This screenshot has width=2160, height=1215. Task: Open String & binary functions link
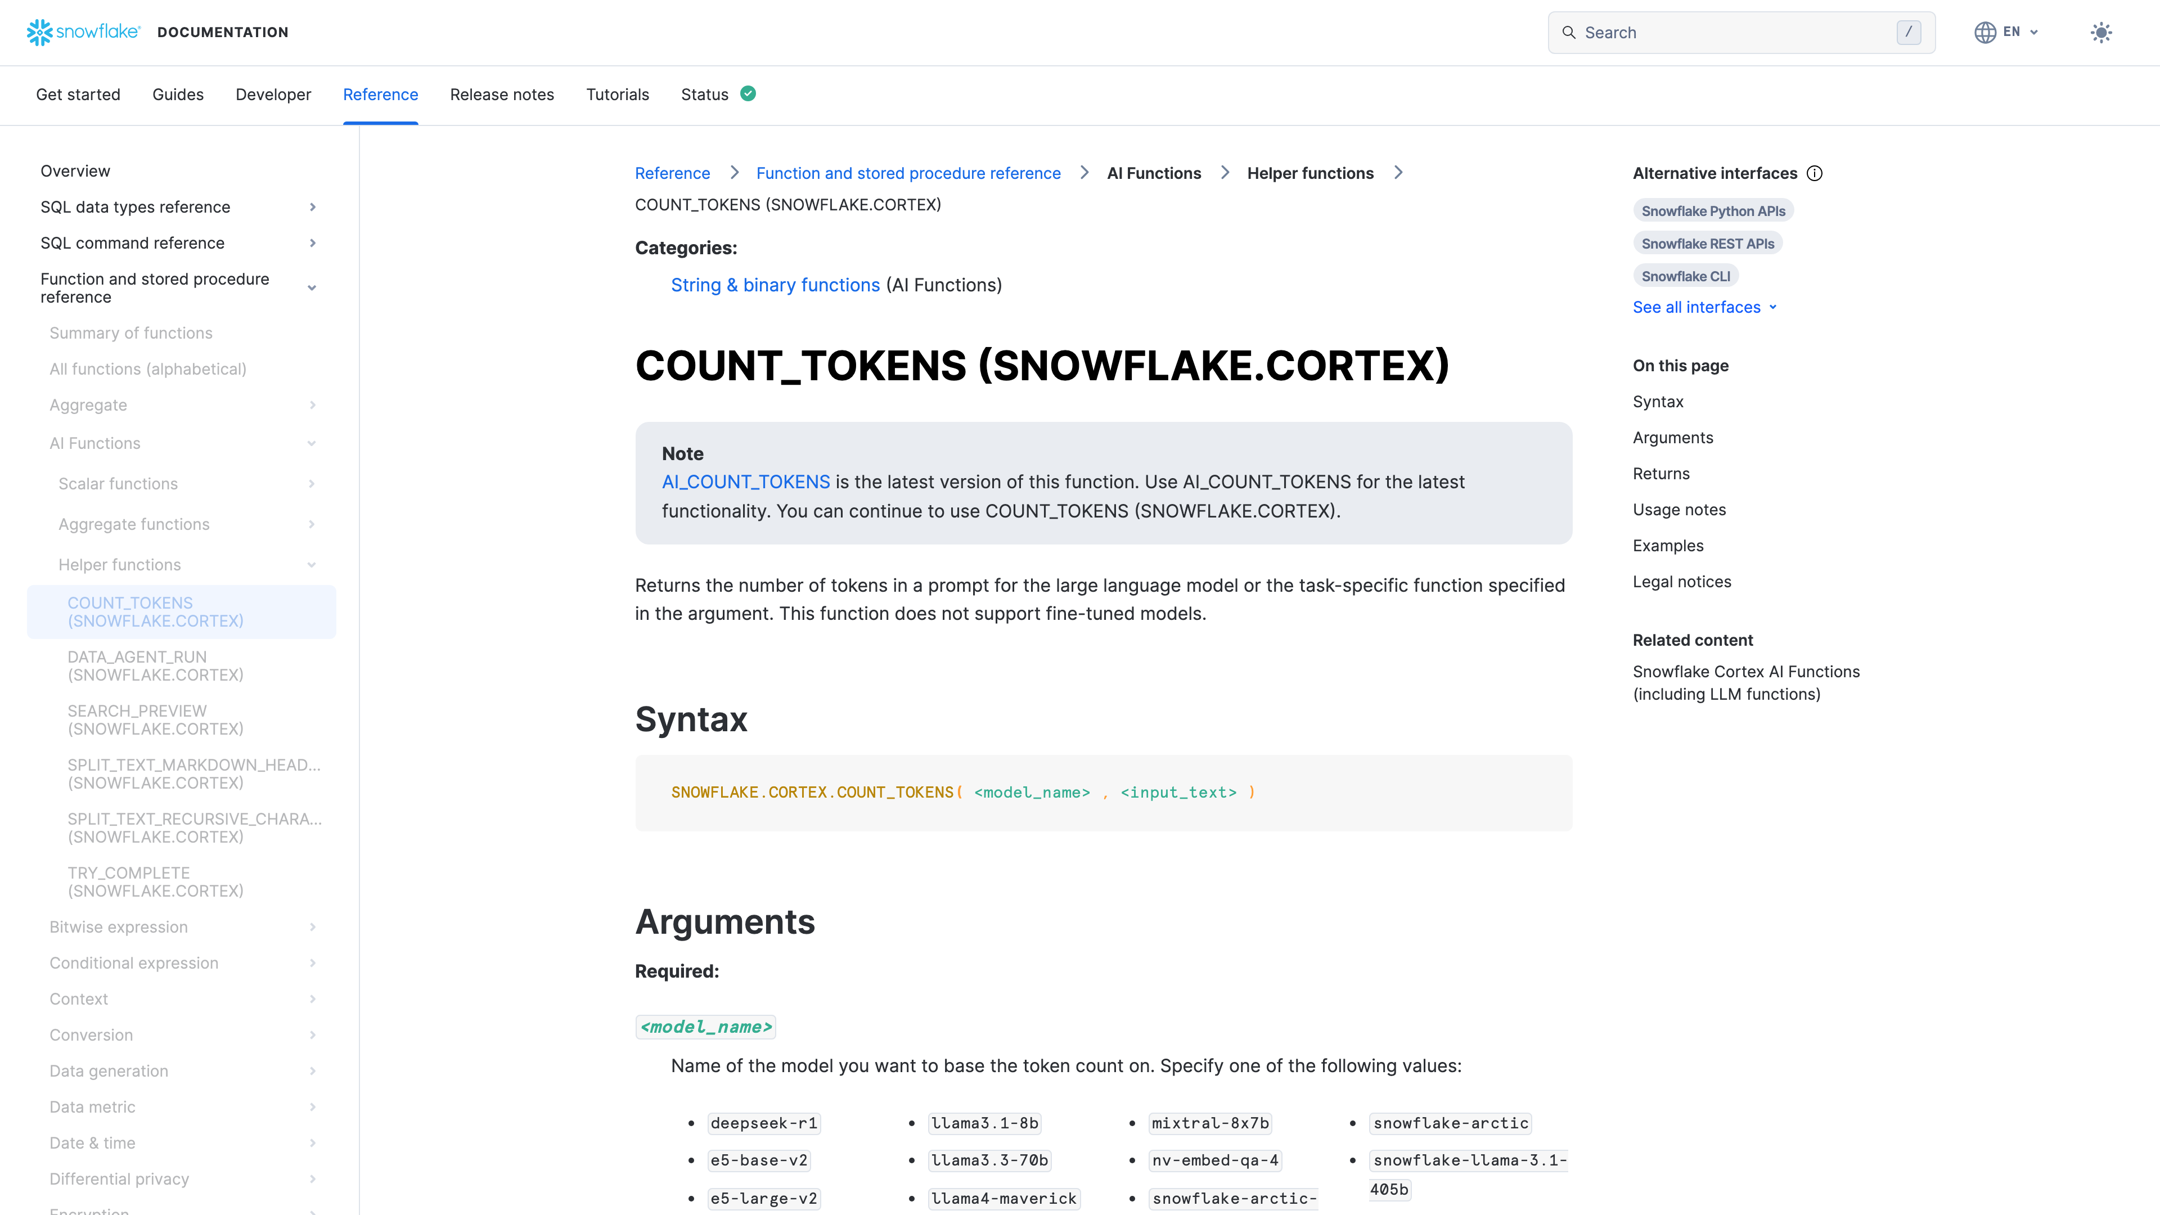(x=775, y=285)
